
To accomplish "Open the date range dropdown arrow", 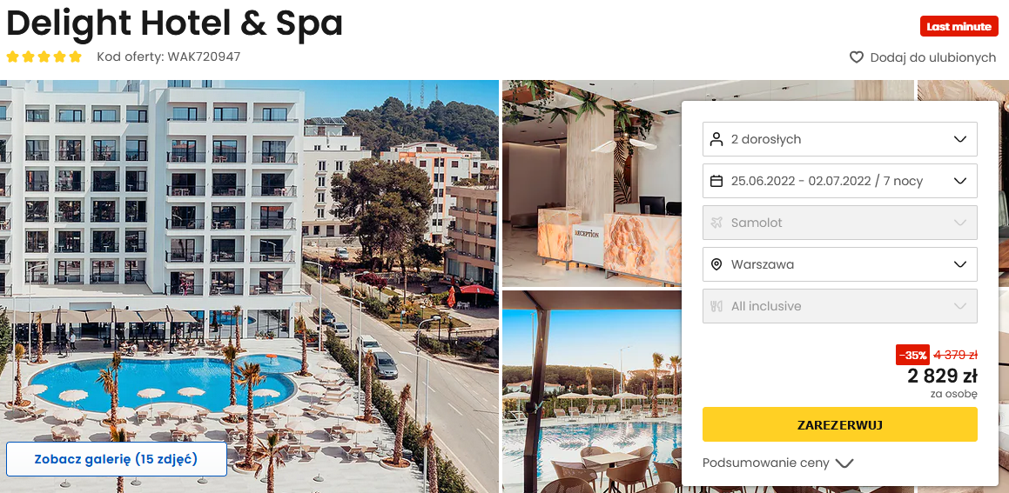I will coord(960,181).
